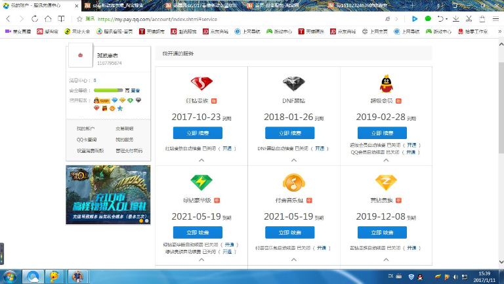The width and height of the screenshot is (504, 284).
Task: Open 我的服务 in the sidebar menu
Action: [x=125, y=140]
